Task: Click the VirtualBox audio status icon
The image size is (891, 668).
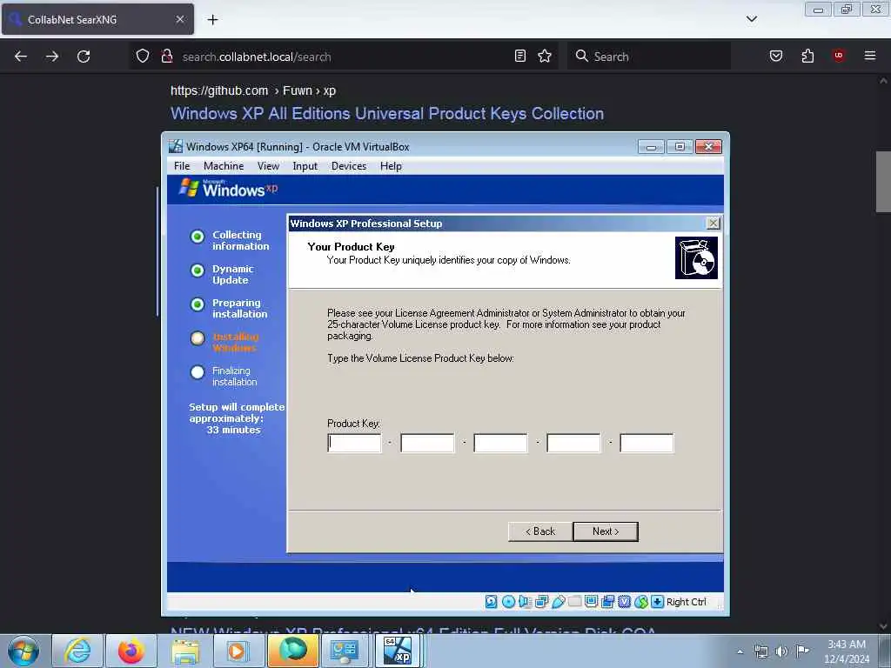Action: coord(525,602)
